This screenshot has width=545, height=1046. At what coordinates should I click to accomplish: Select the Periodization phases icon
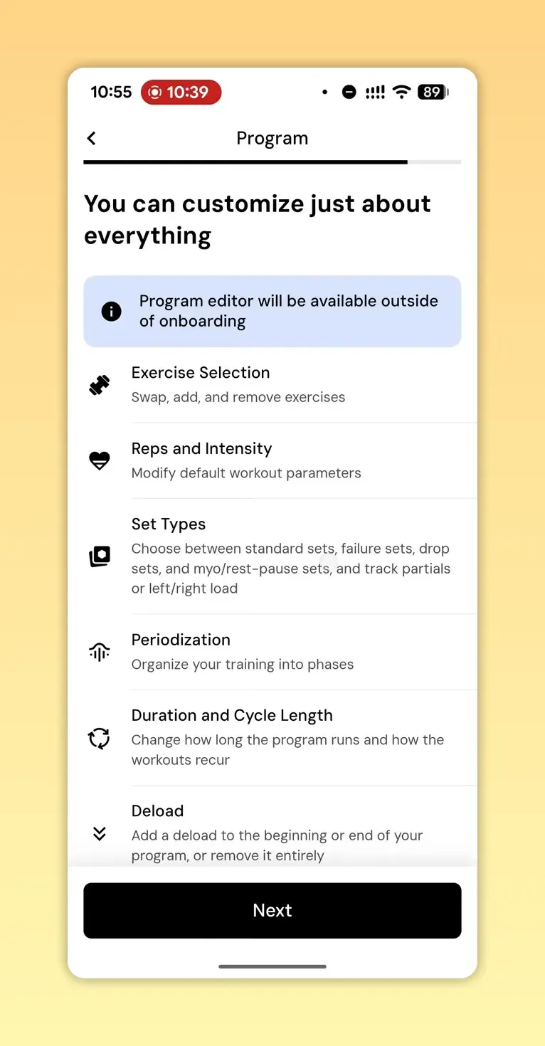pyautogui.click(x=99, y=651)
